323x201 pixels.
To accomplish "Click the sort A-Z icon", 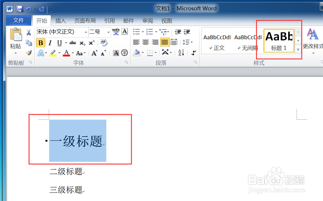I will click(181, 53).
